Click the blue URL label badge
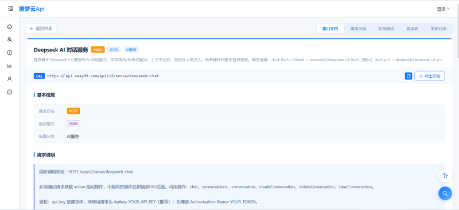The height and width of the screenshot is (210, 459). coord(39,76)
